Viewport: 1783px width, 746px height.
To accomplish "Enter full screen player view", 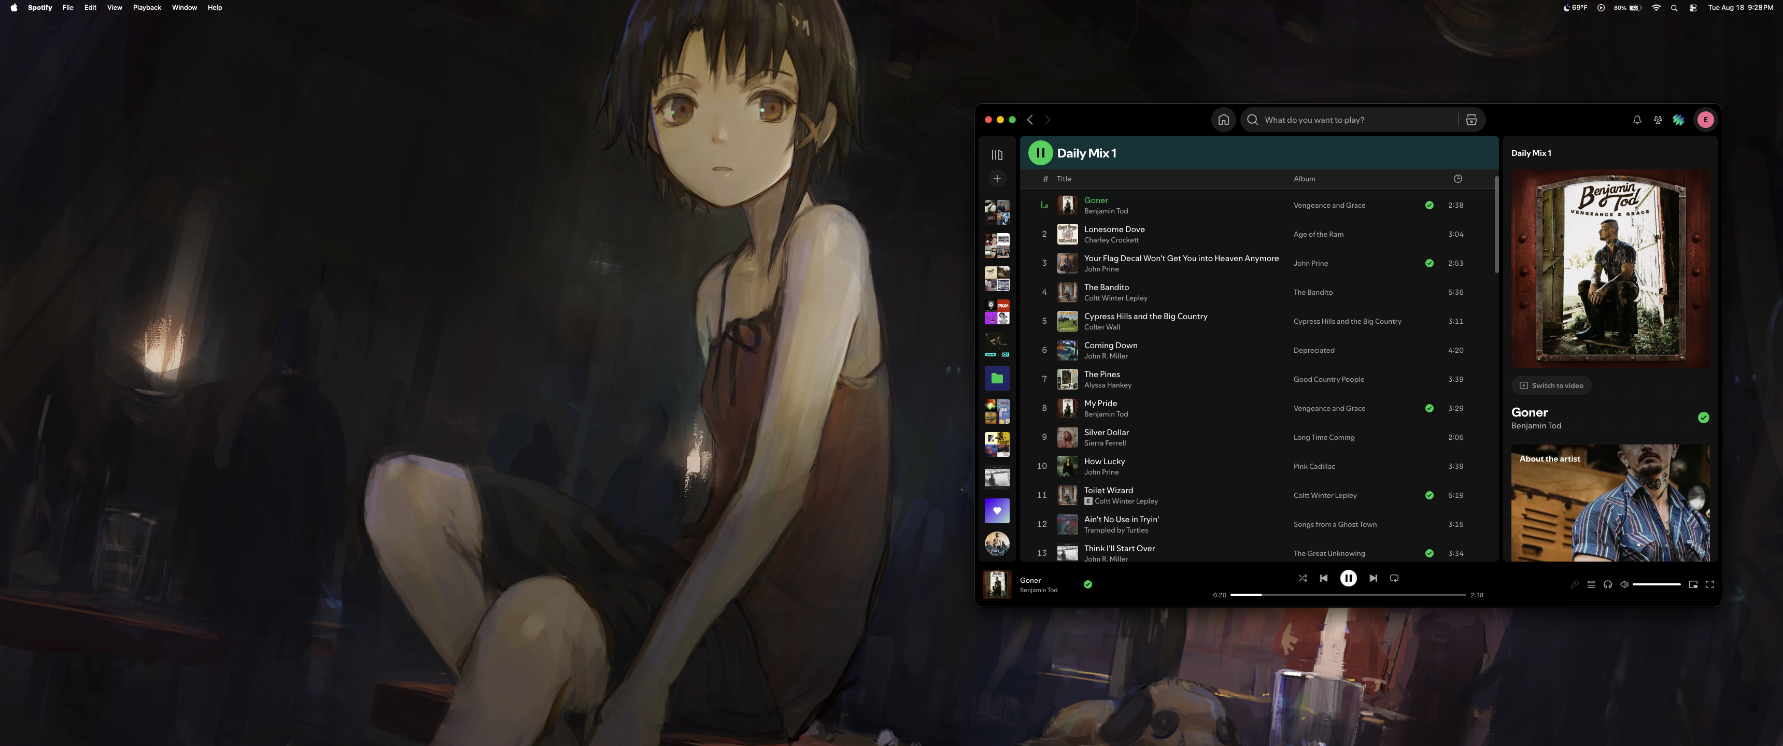I will (1709, 585).
